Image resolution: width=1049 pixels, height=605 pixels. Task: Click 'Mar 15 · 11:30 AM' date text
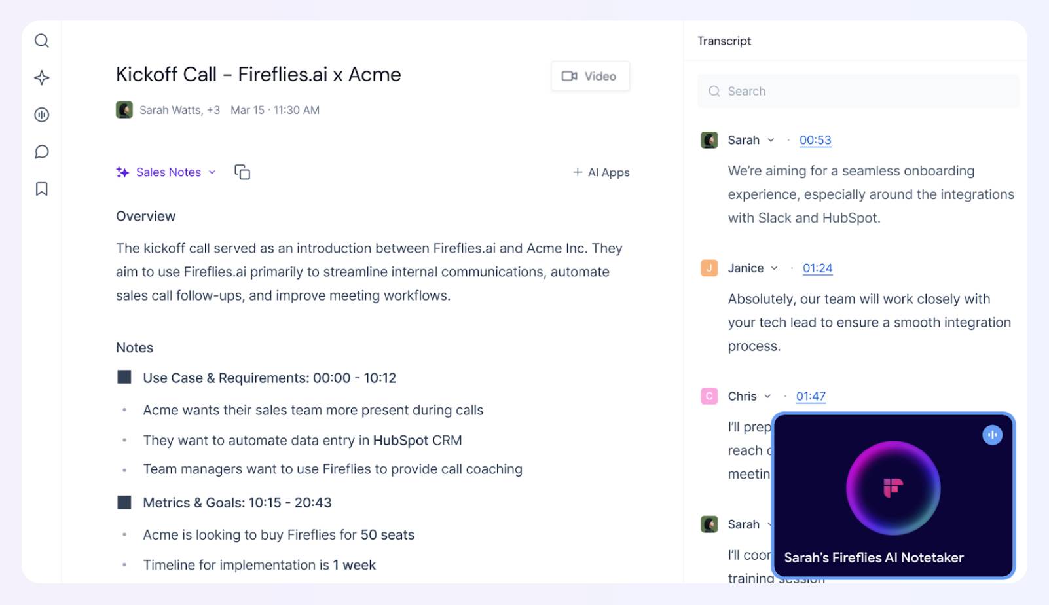pyautogui.click(x=275, y=110)
